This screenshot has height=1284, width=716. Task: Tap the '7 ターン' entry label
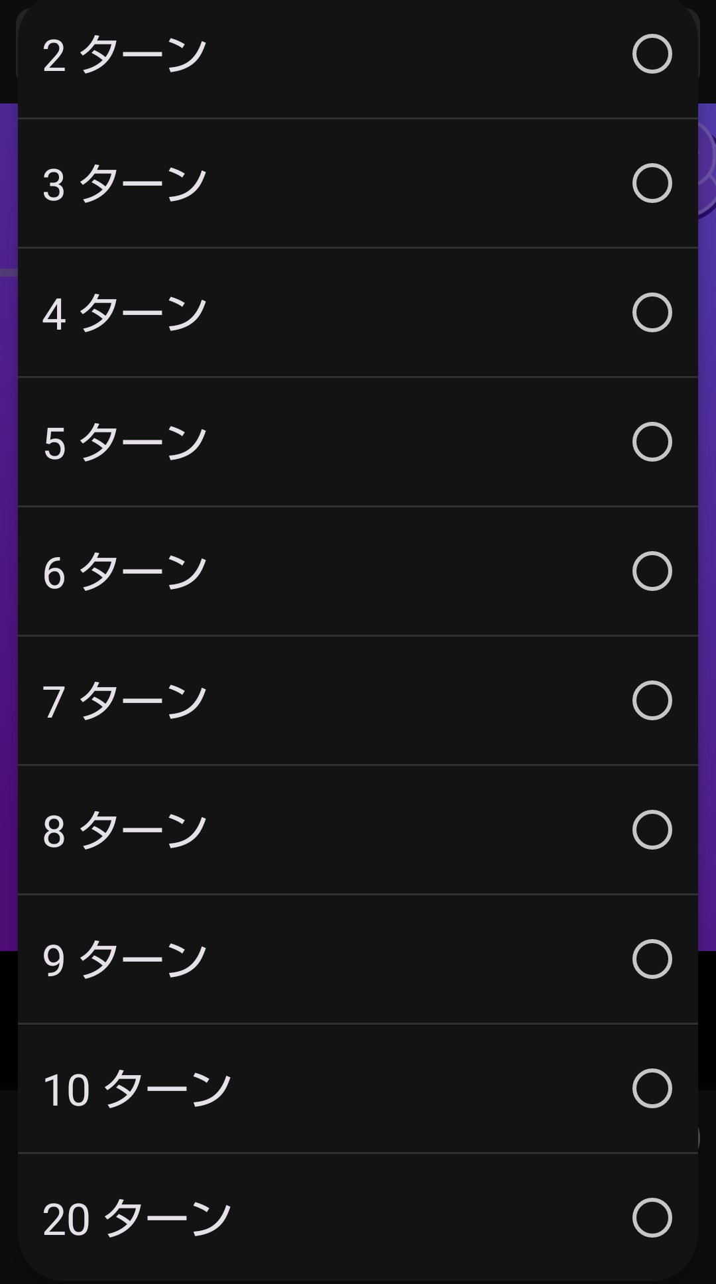pos(125,702)
